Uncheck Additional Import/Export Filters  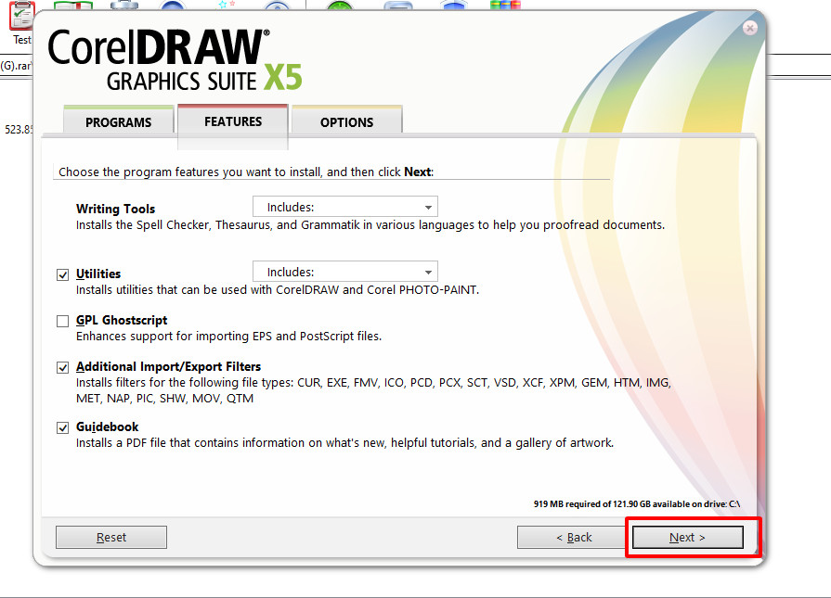(x=62, y=367)
